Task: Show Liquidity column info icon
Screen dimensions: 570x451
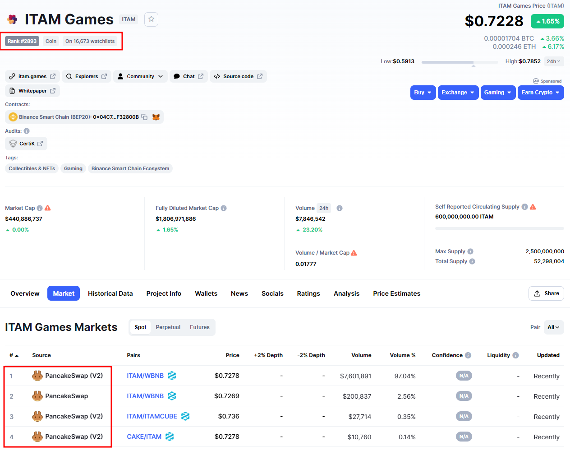Action: pos(515,355)
